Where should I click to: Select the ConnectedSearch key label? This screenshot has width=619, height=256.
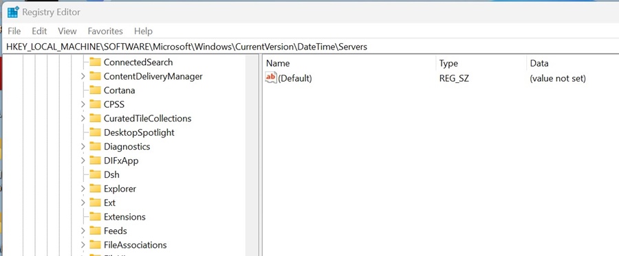tap(138, 62)
